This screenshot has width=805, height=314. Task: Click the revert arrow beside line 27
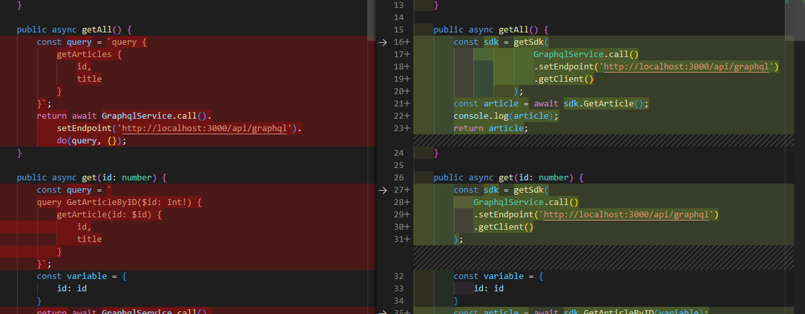coord(383,190)
